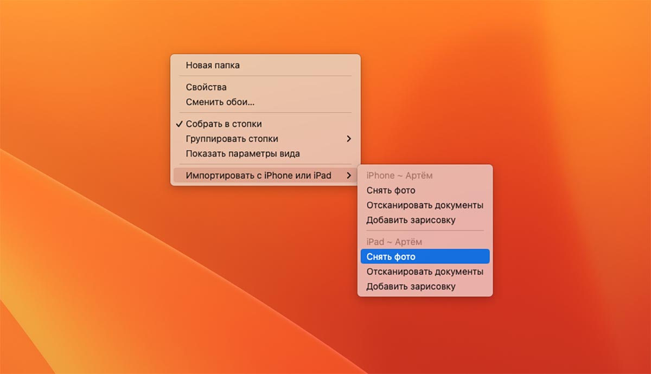This screenshot has height=374, width=651.
Task: Click Показать параметры вида
Action: [x=265, y=153]
